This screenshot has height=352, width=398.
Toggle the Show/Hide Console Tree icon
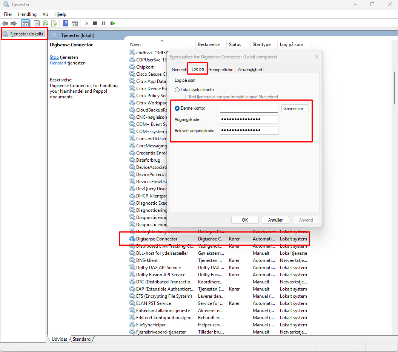click(x=25, y=24)
